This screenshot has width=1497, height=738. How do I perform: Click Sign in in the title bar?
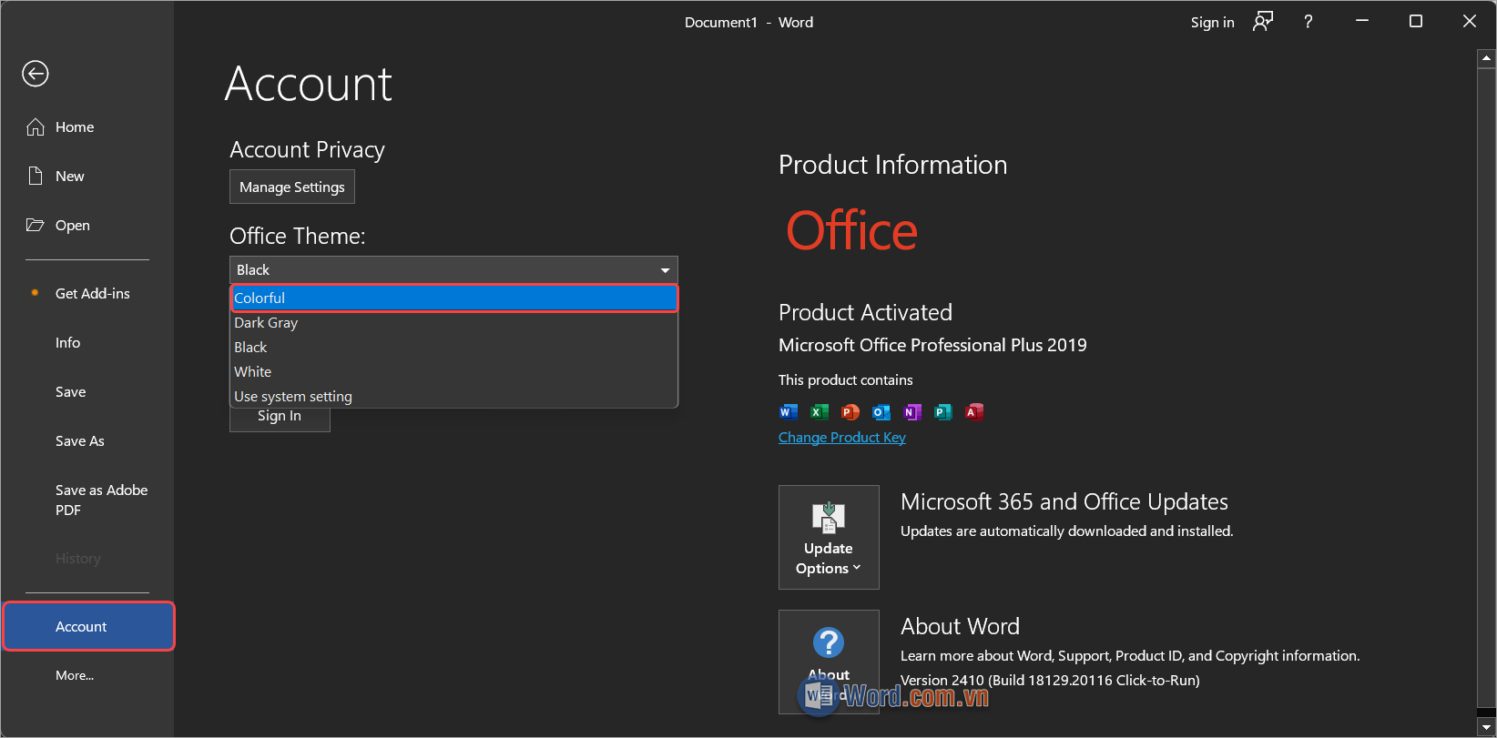pyautogui.click(x=1212, y=23)
